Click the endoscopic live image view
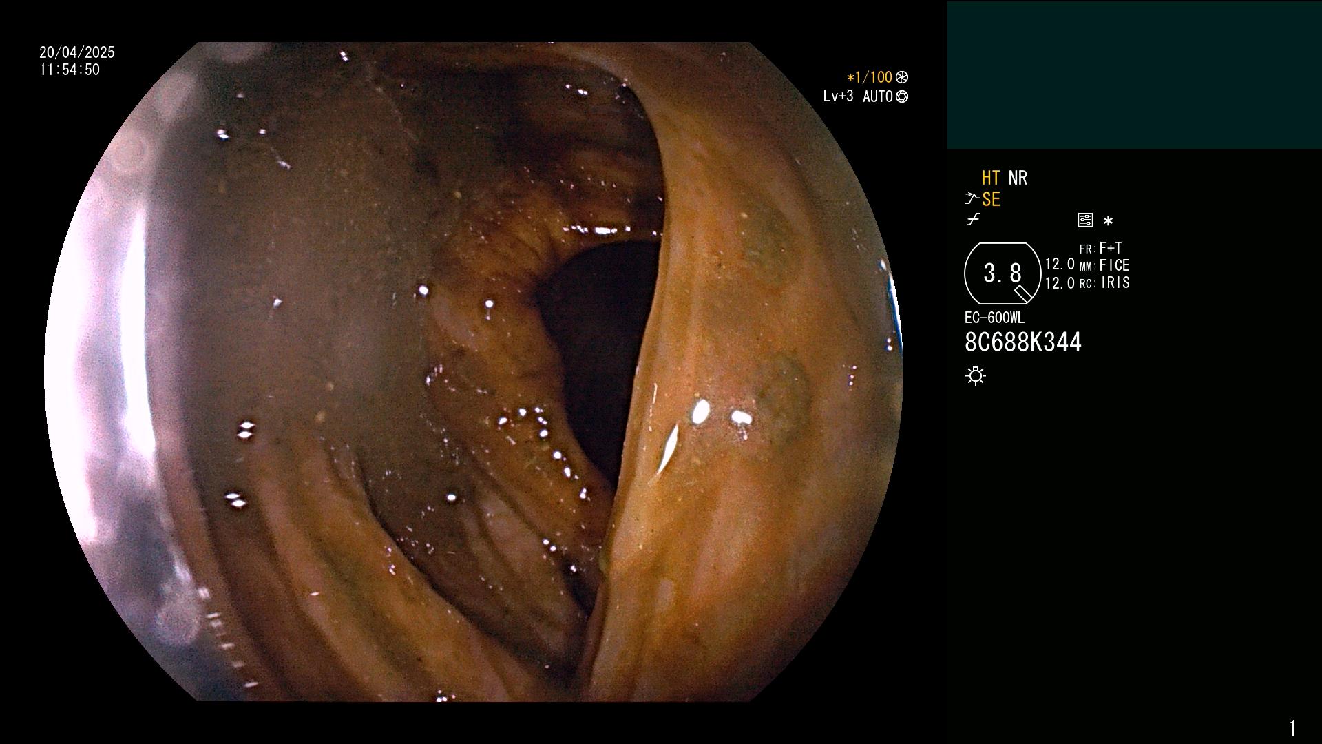 tap(474, 372)
